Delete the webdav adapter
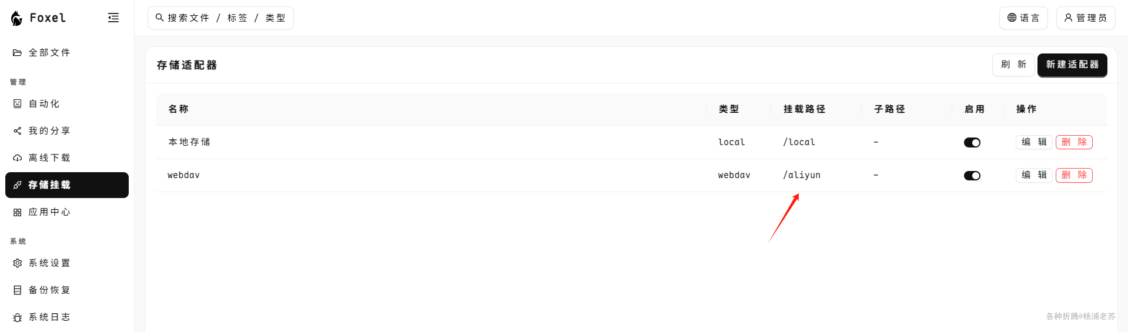This screenshot has width=1128, height=332. coord(1074,175)
